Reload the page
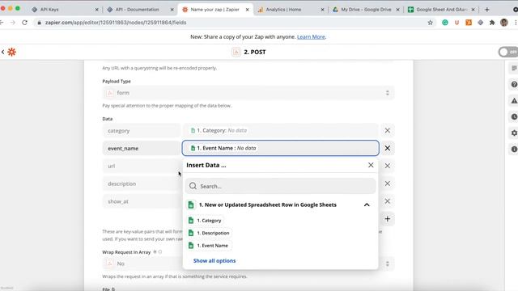The height and width of the screenshot is (291, 518). 24,23
